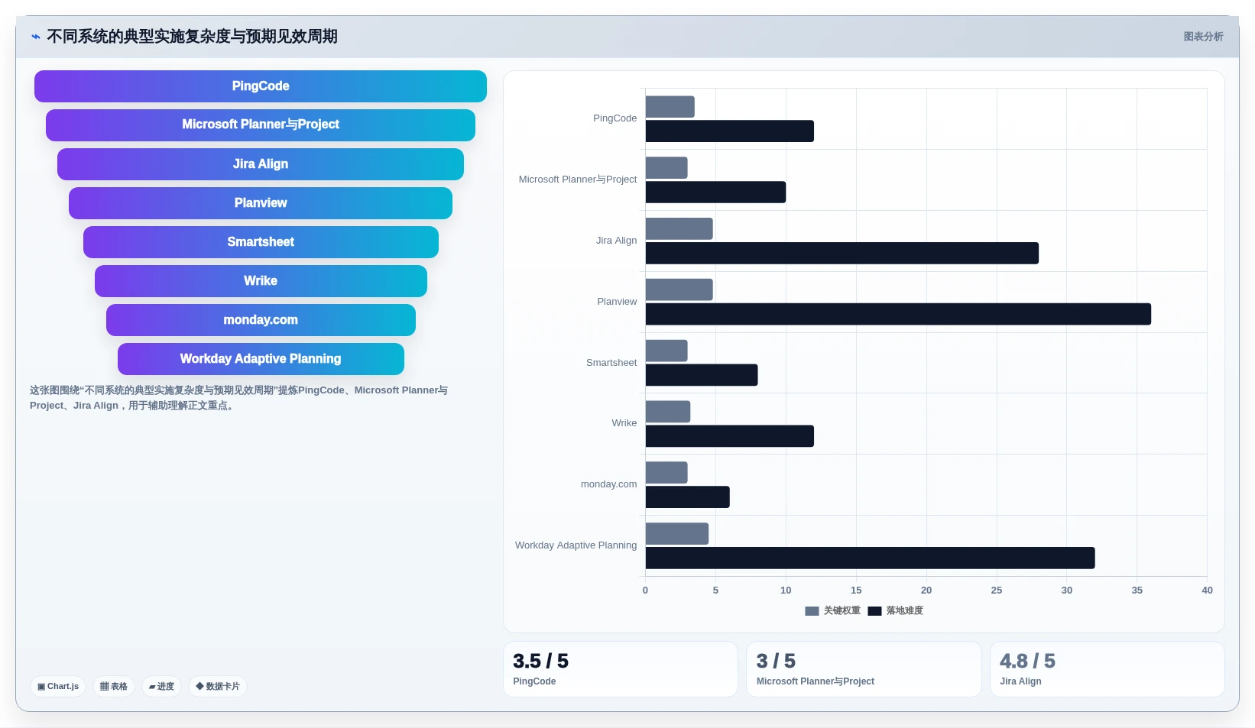This screenshot has height=728, width=1255.
Task: Click the 3 / 5 Microsoft Planner与Project card
Action: pos(864,669)
